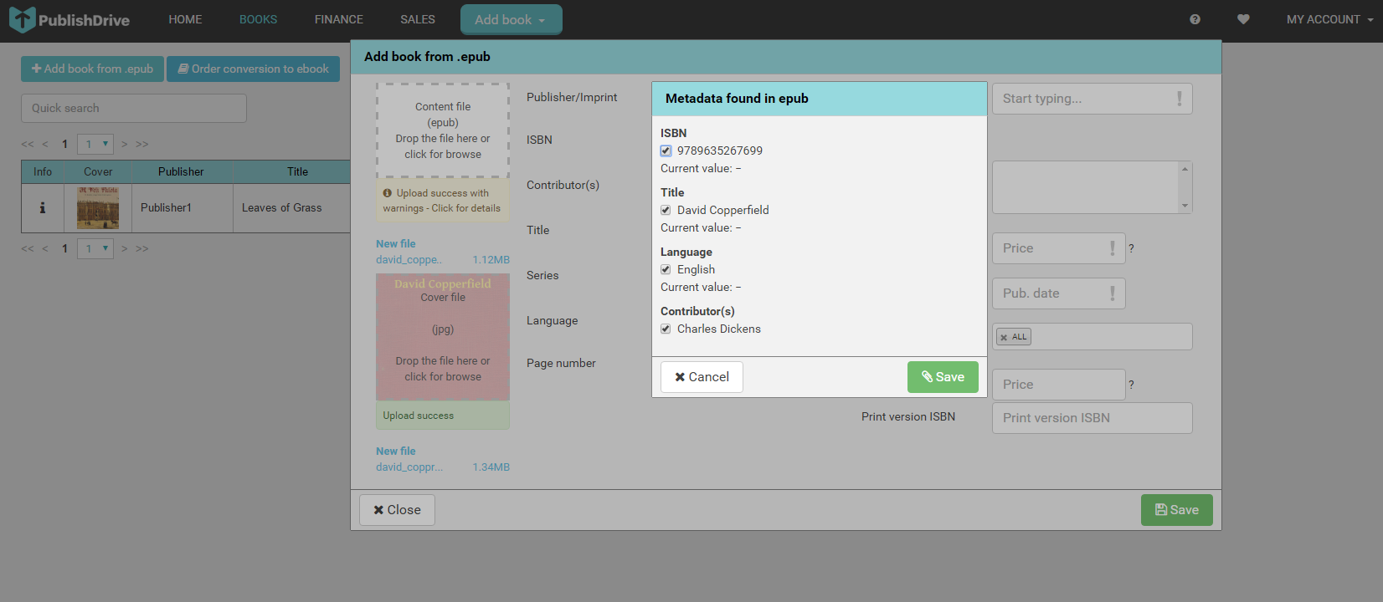Screen dimensions: 1383x602
Task: Open the Add book dropdown
Action: click(511, 19)
